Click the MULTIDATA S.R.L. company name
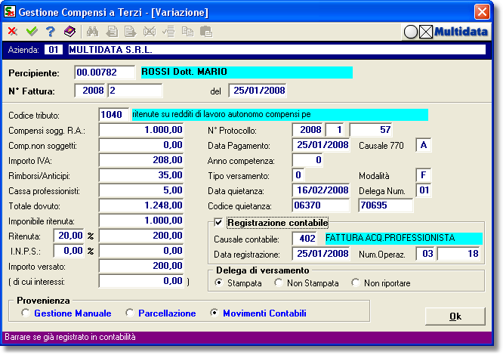The height and width of the screenshot is (355, 503). (110, 50)
